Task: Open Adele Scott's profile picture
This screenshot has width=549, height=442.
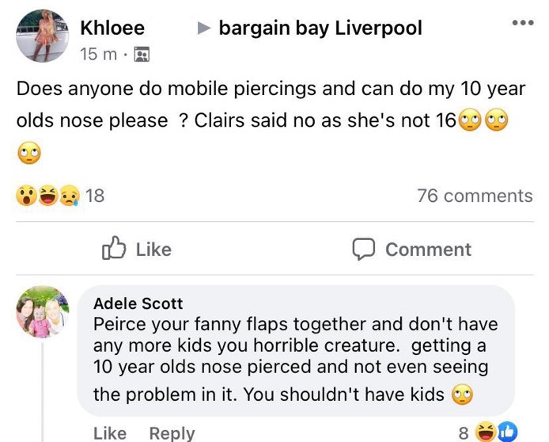Action: click(44, 311)
